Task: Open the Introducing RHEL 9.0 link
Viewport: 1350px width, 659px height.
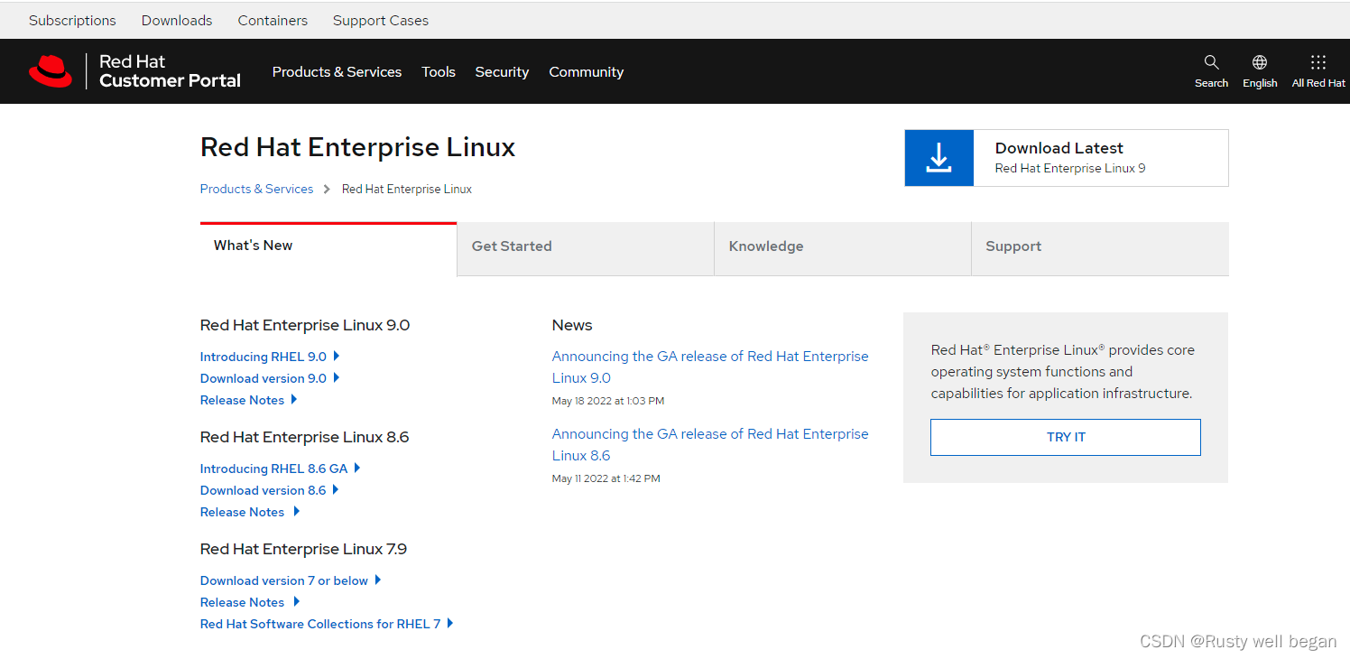Action: click(x=264, y=357)
